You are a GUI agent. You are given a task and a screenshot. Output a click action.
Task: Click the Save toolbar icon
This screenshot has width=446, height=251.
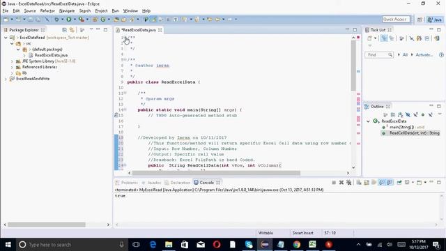(x=30, y=20)
